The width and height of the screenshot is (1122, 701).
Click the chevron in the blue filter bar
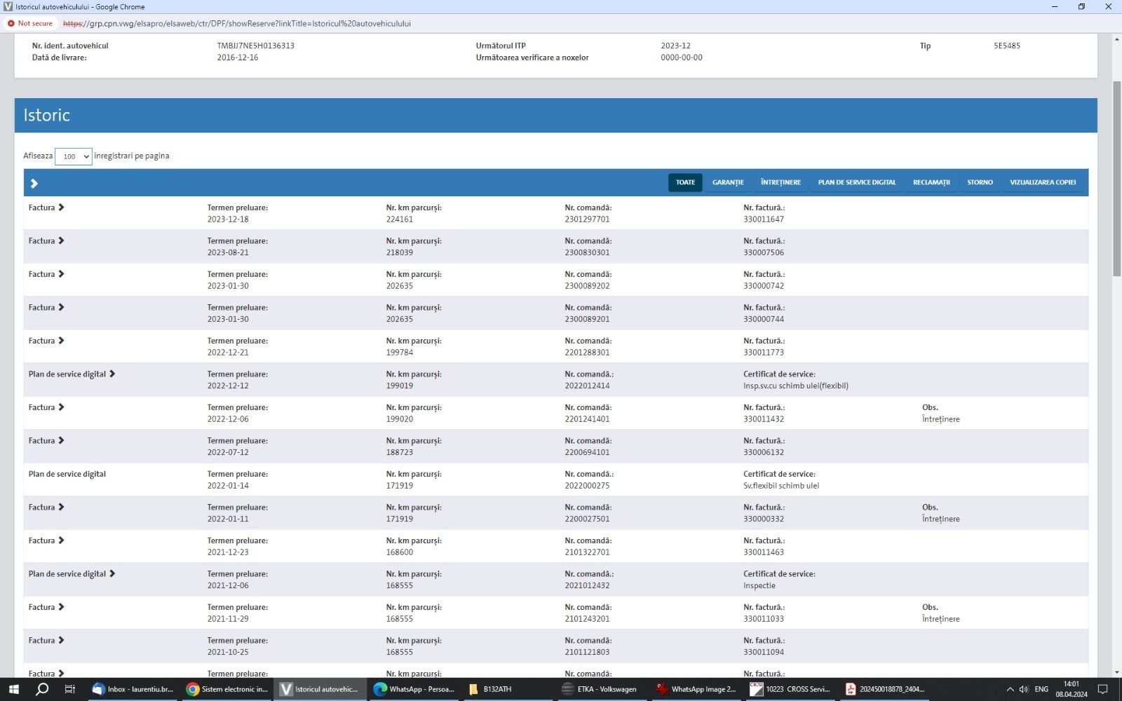coord(34,183)
